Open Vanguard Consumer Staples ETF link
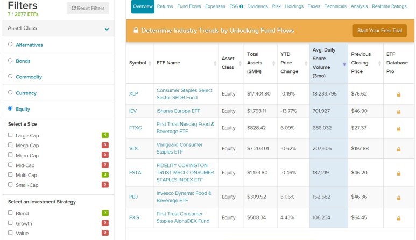416x240 pixels. (179, 148)
